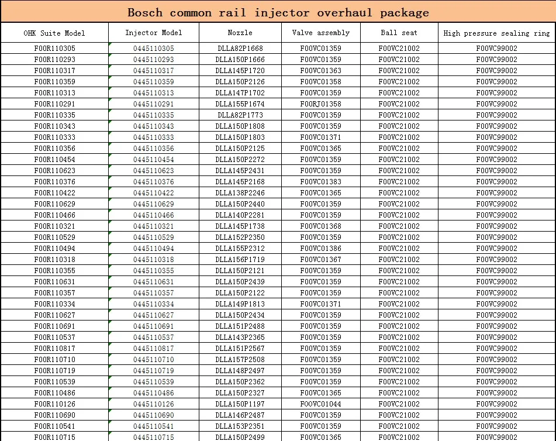Click nozzle cell DLLA151P2488
Image resolution: width=556 pixels, height=441 pixels.
point(240,326)
